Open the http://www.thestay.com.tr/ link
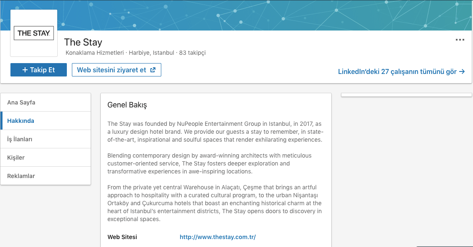The image size is (473, 247). tap(218, 237)
